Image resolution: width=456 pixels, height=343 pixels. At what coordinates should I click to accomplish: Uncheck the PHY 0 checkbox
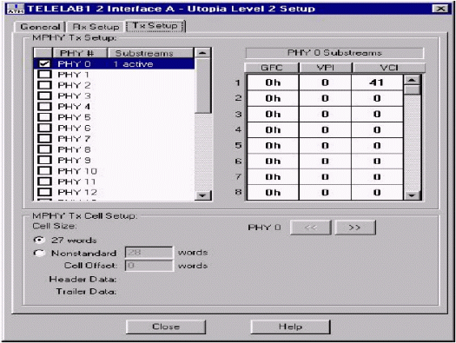(44, 63)
